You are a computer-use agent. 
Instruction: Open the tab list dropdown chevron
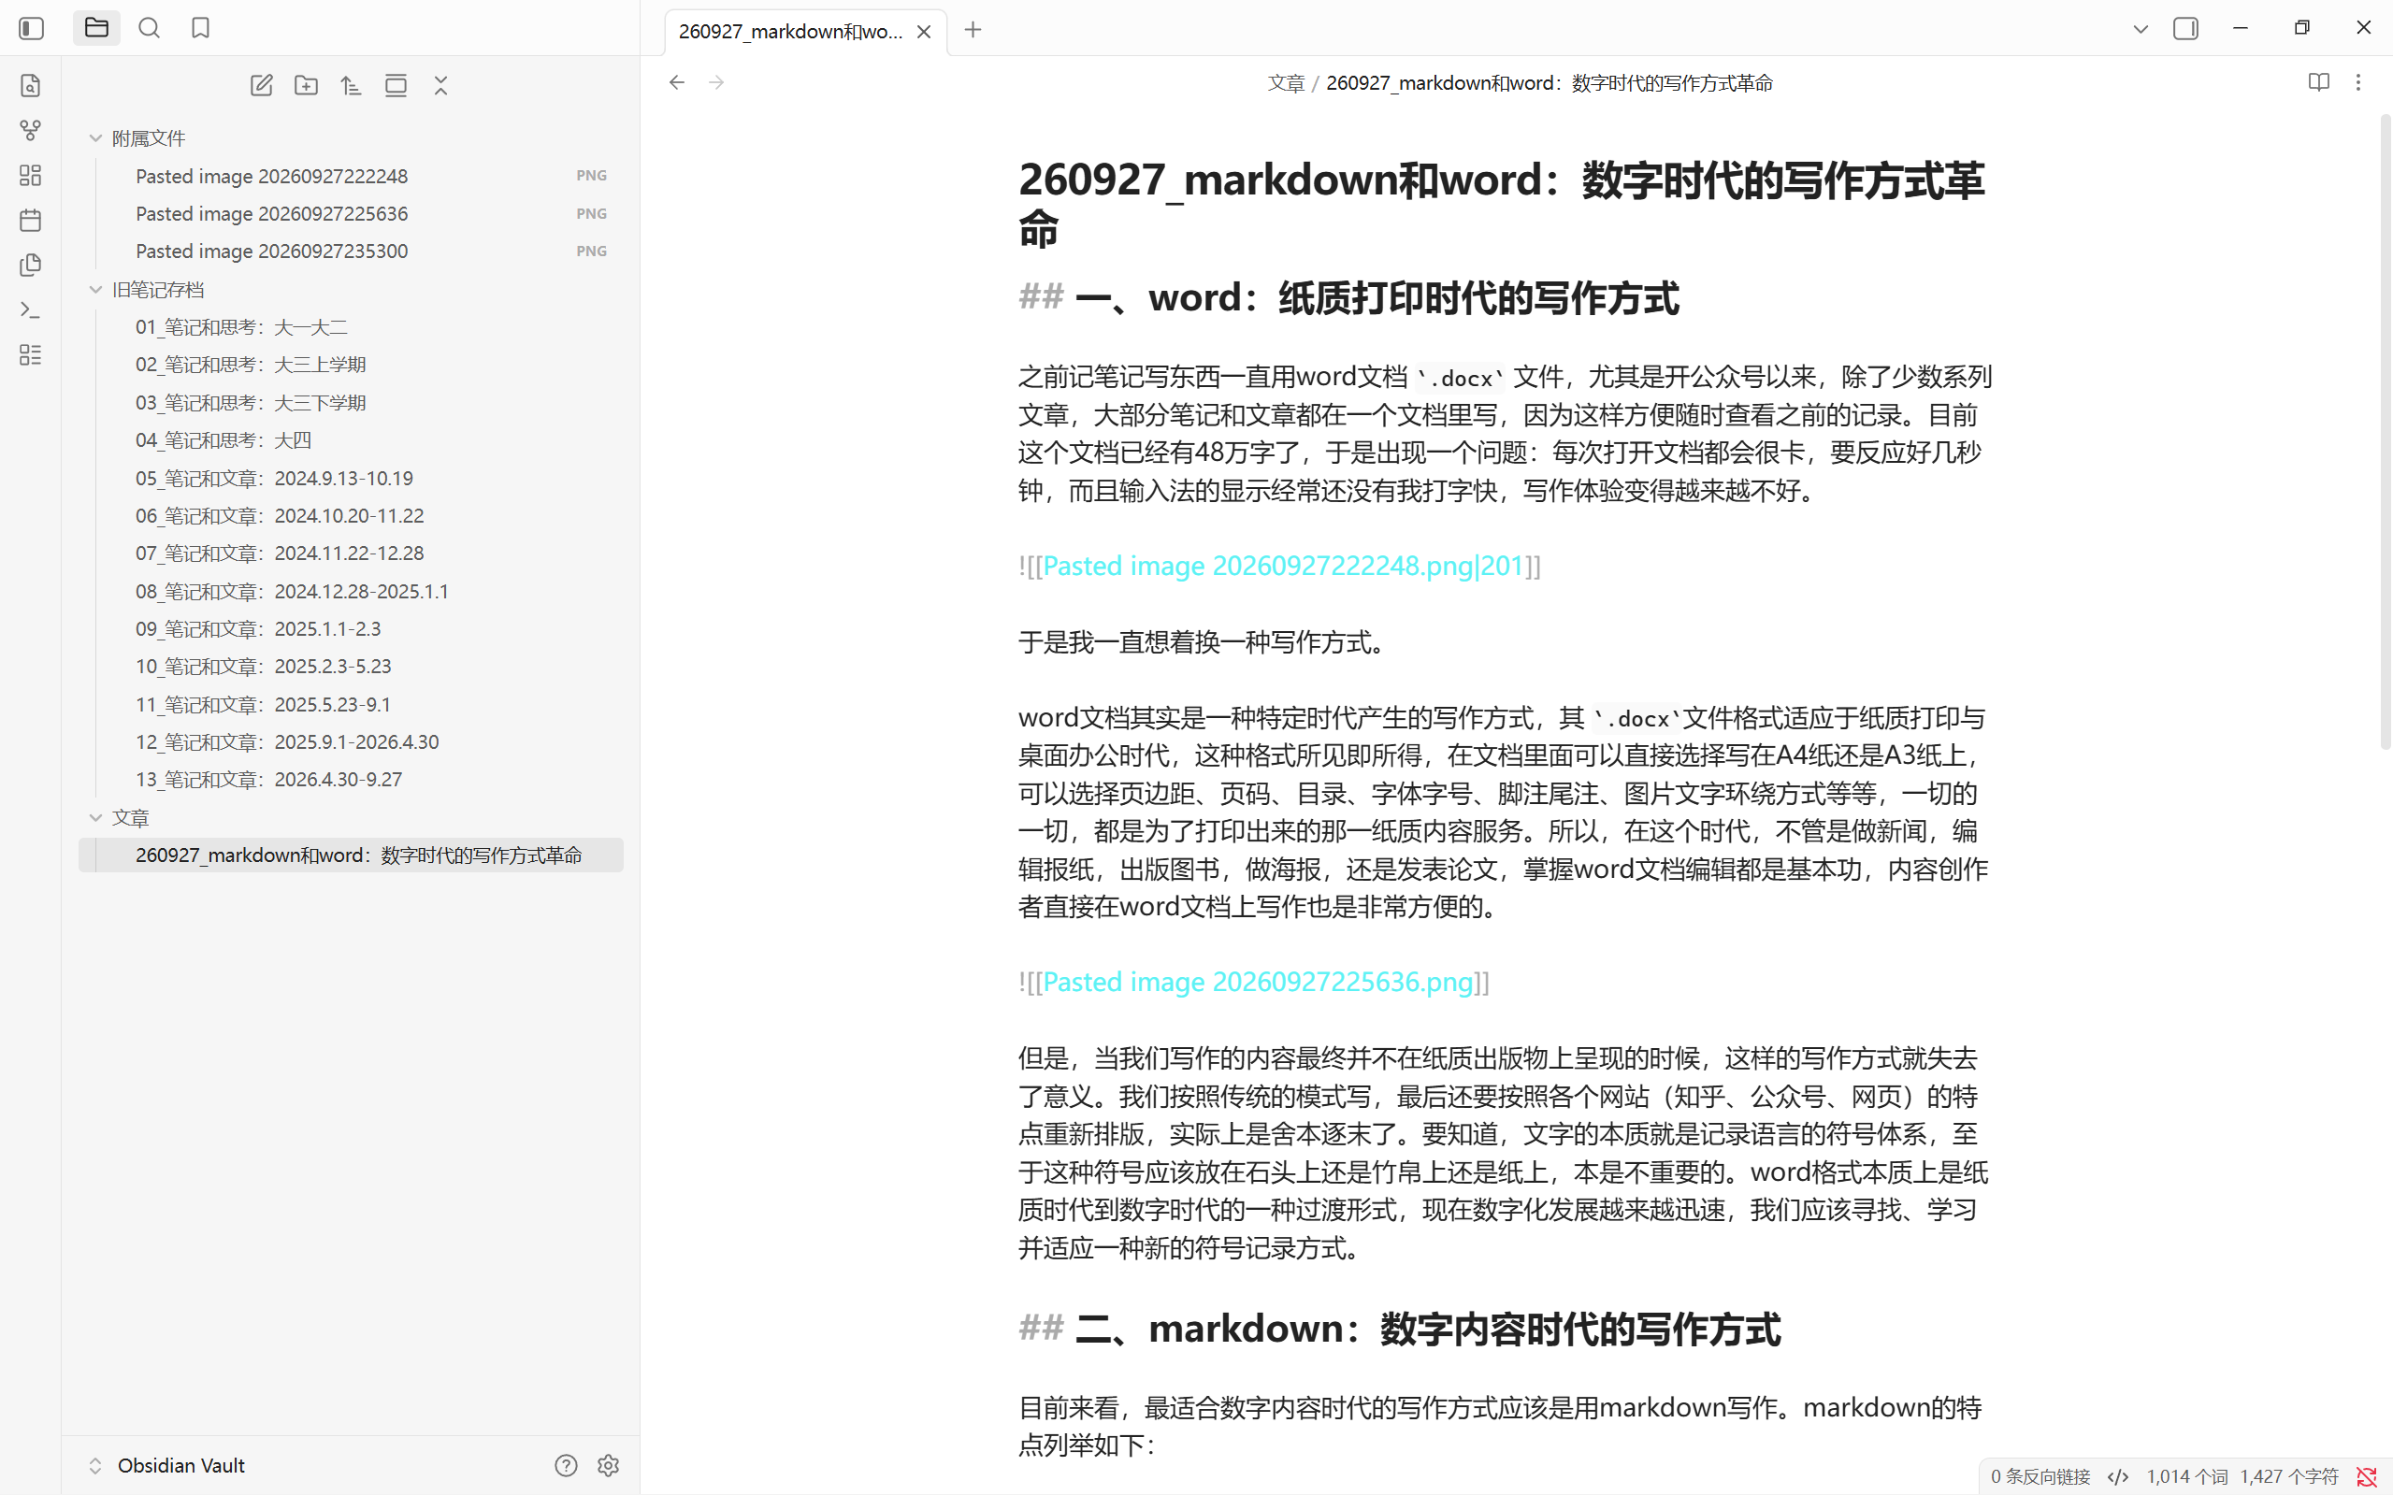tap(2141, 29)
